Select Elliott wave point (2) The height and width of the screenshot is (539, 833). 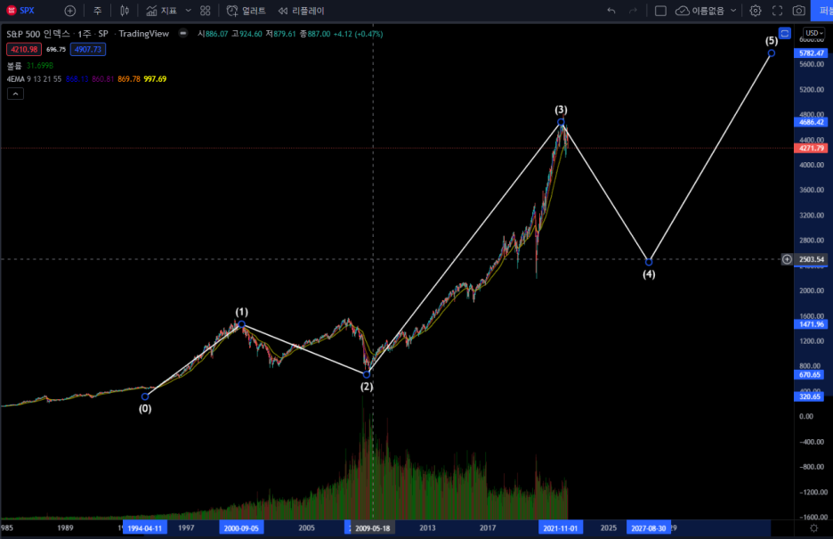pyautogui.click(x=367, y=375)
